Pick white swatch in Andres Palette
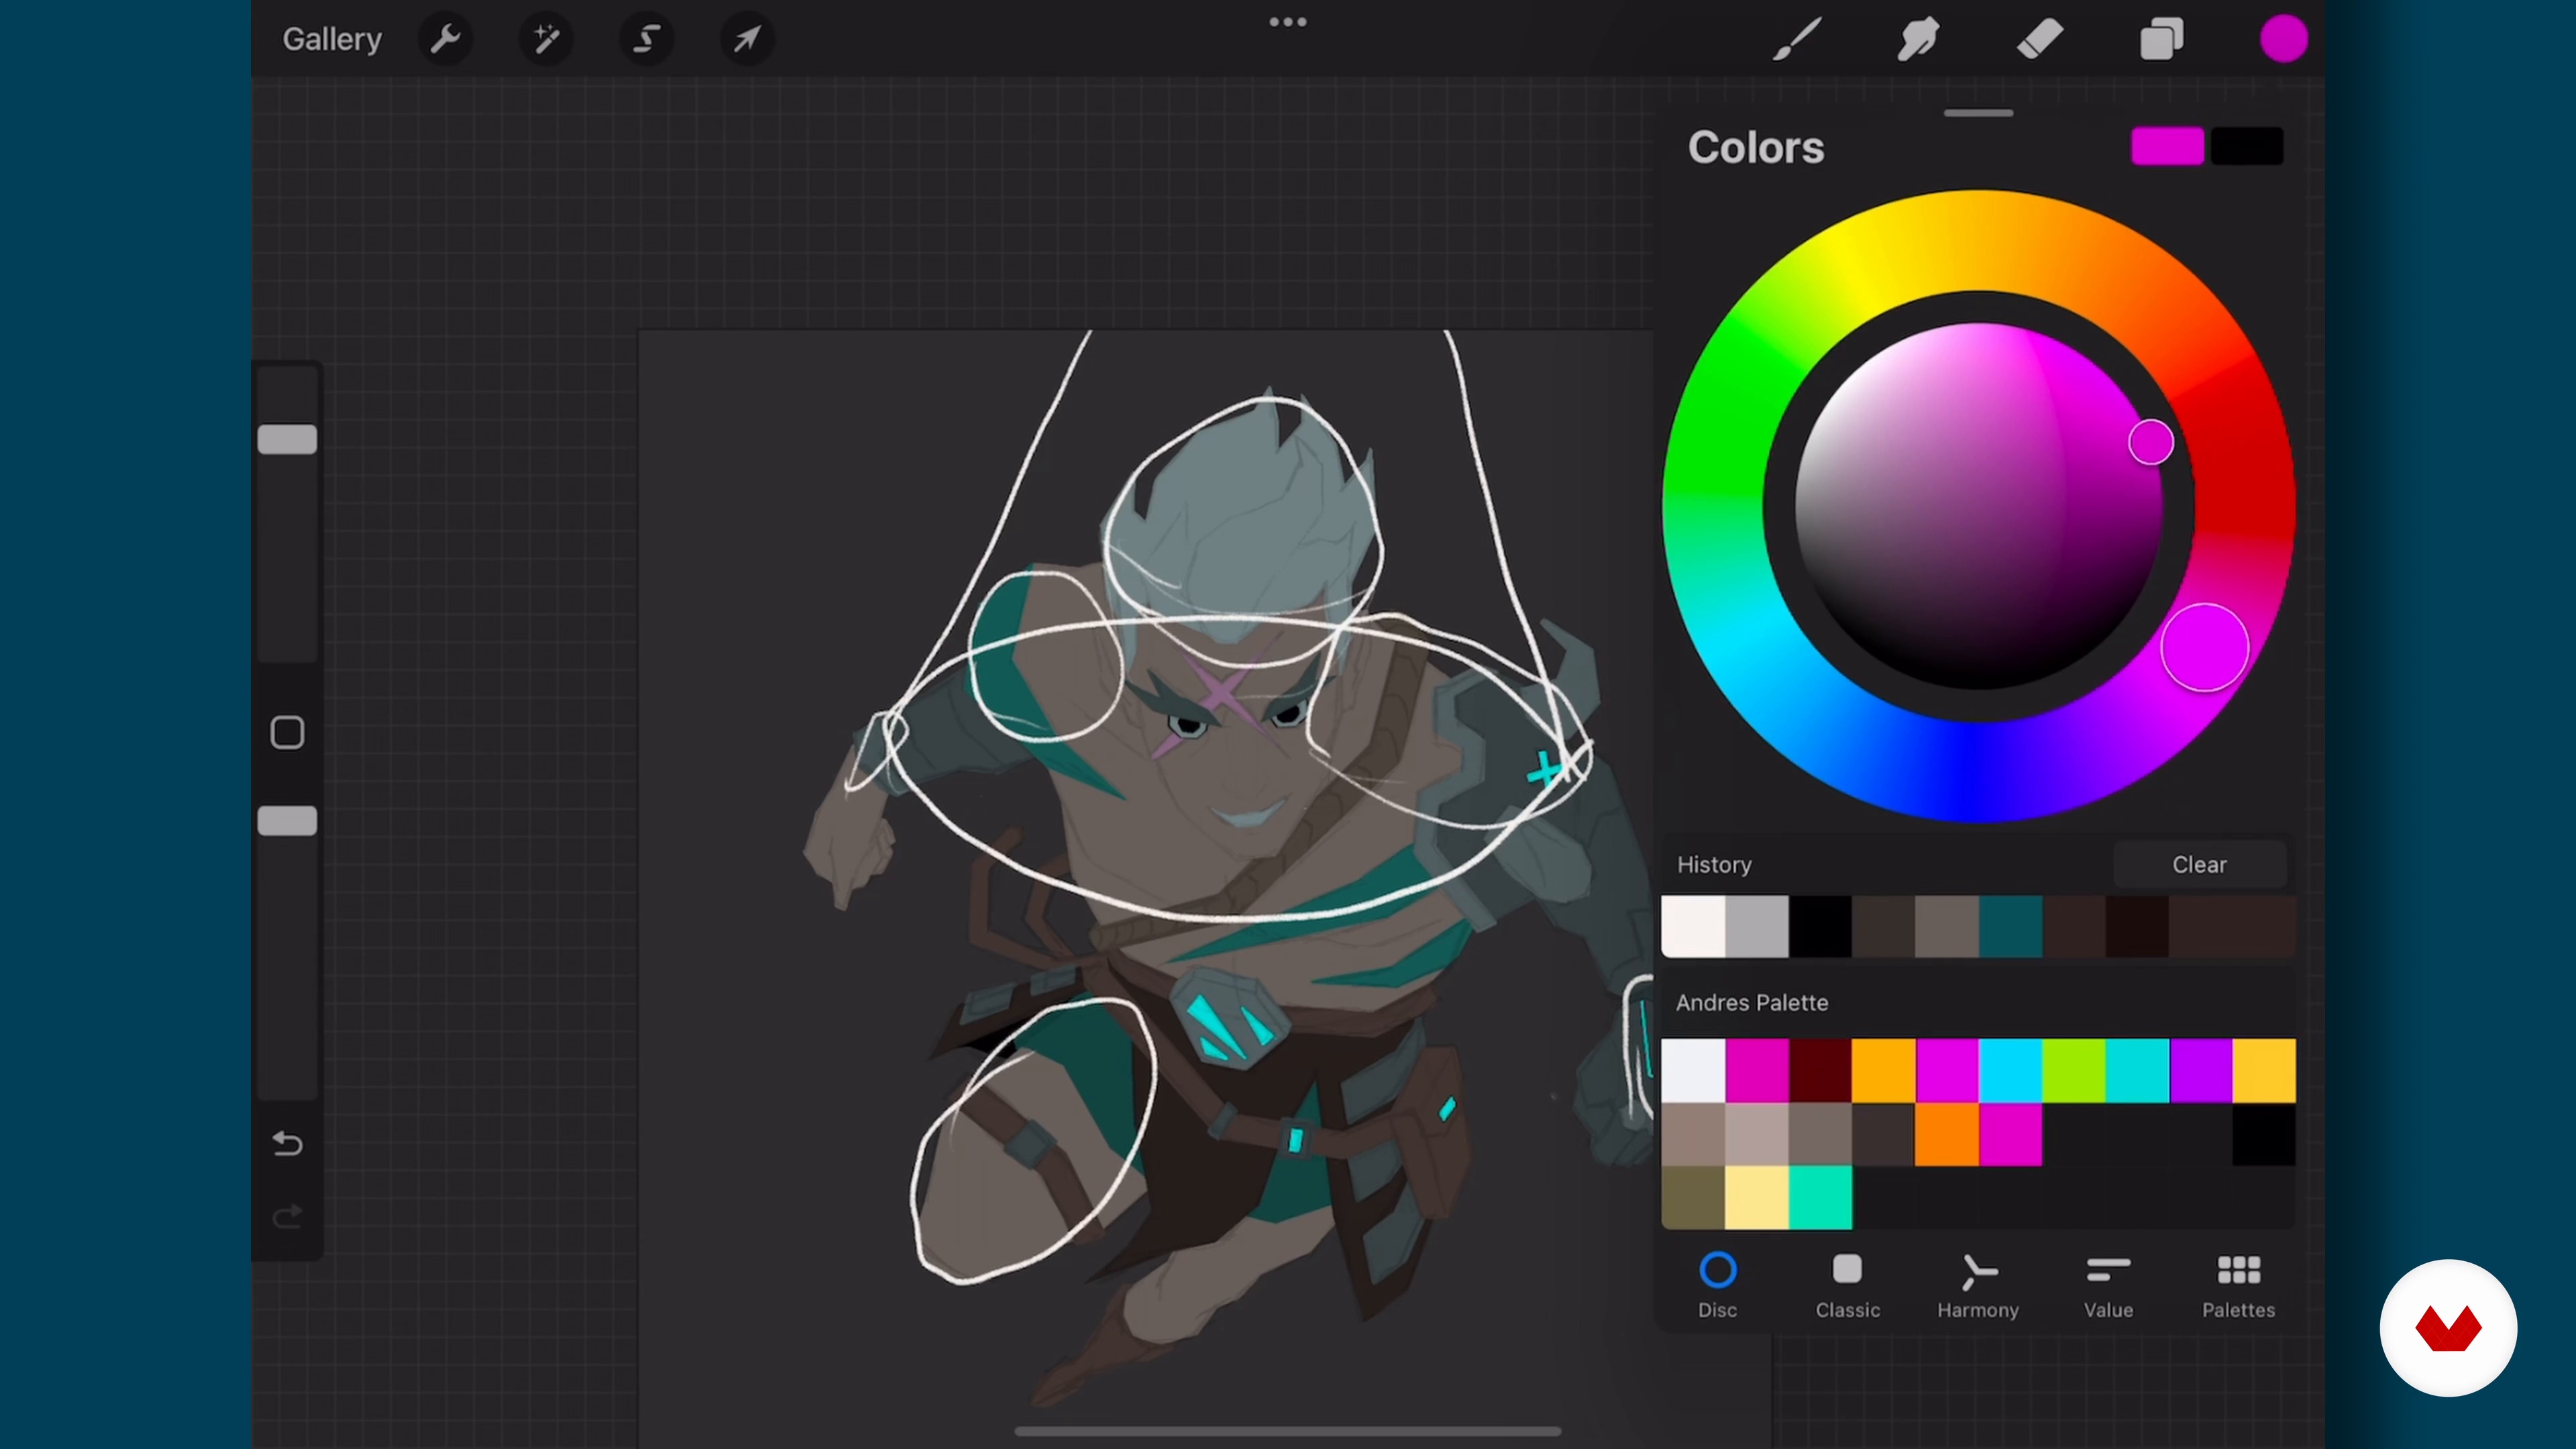 [1693, 1071]
